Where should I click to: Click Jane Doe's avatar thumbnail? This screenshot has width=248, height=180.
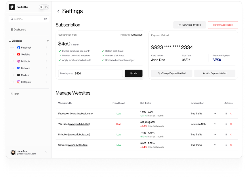pos(13,152)
